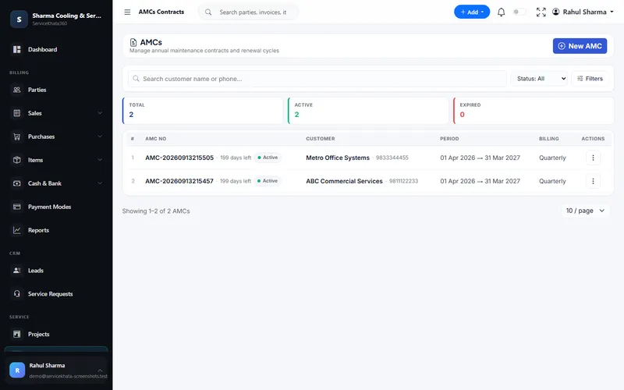The height and width of the screenshot is (390, 624).
Task: Click the AMCs document icon beside title
Action: 133,42
